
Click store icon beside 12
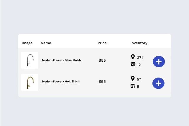[x=133, y=64]
